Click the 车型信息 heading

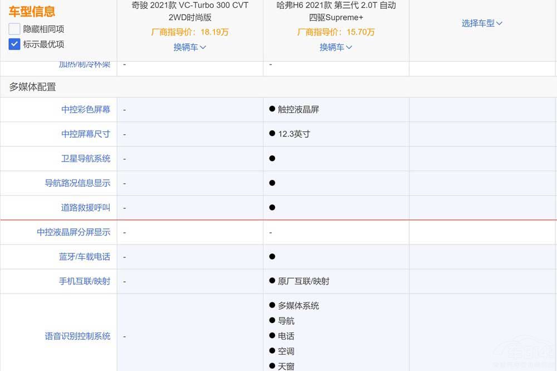point(32,12)
